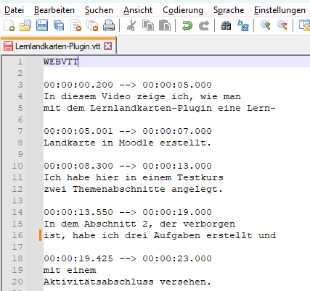Paste using the clipboard icon
310x291 pixels.
pyautogui.click(x=165, y=25)
